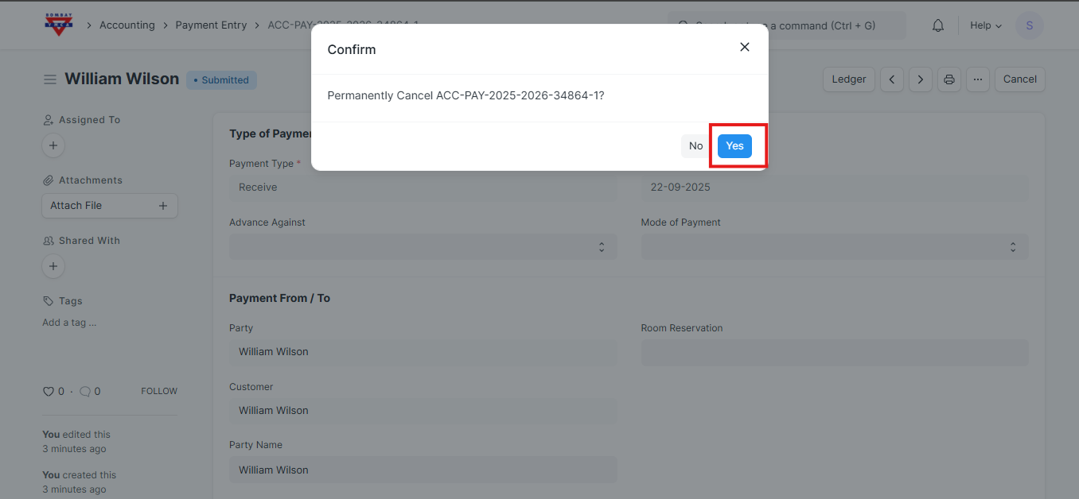The image size is (1079, 499).
Task: Open the notifications bell
Action: click(938, 25)
